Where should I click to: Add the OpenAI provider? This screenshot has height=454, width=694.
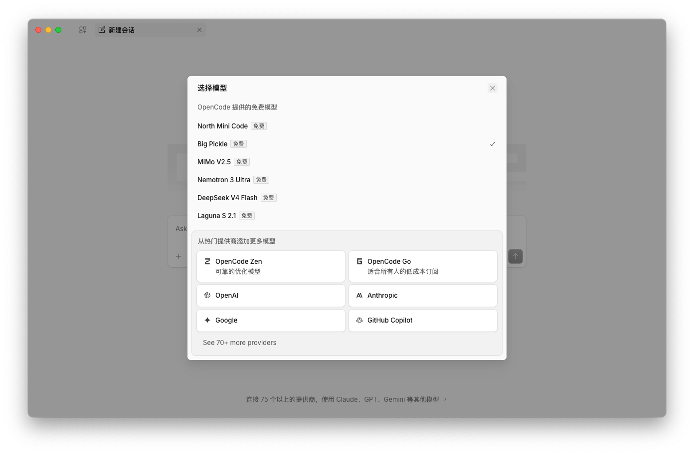271,296
